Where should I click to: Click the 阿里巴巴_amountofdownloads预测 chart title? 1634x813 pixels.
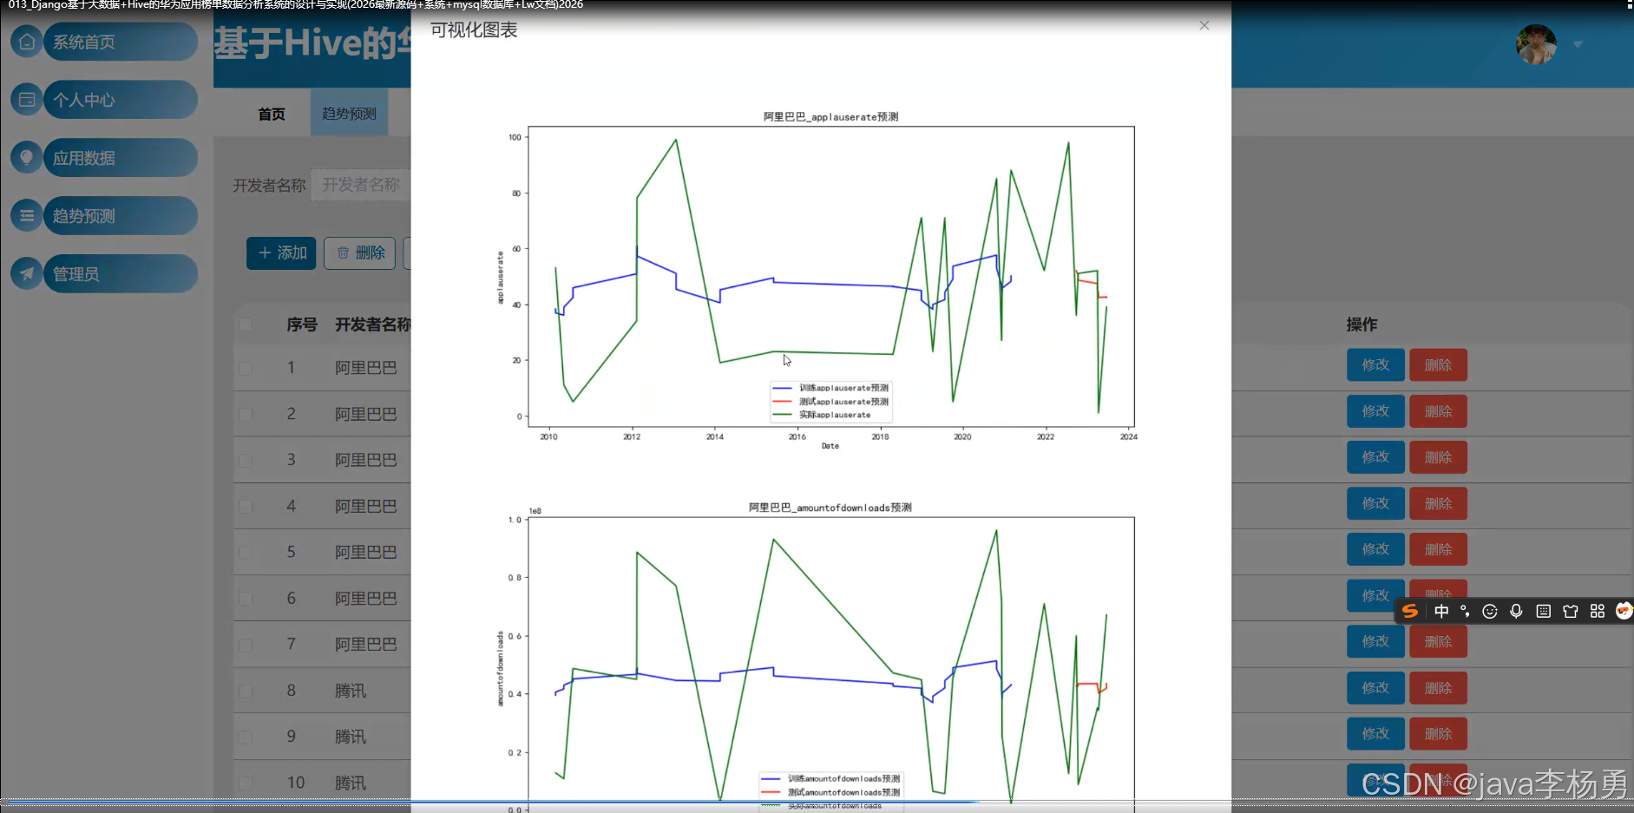click(x=830, y=508)
